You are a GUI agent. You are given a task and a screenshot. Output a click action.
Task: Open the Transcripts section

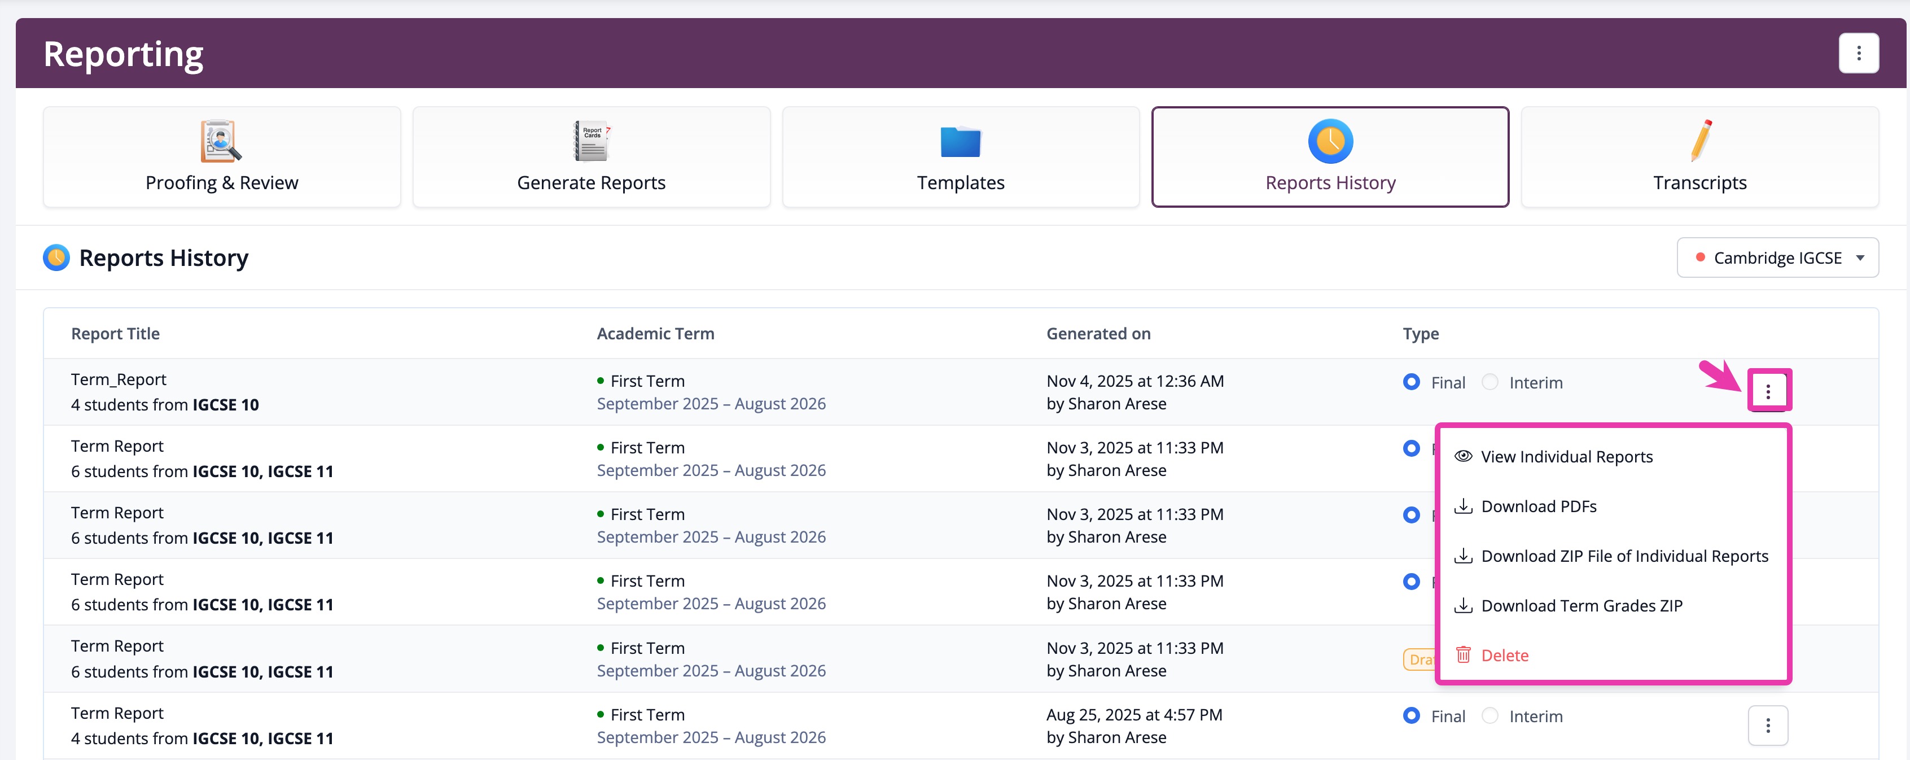1699,157
